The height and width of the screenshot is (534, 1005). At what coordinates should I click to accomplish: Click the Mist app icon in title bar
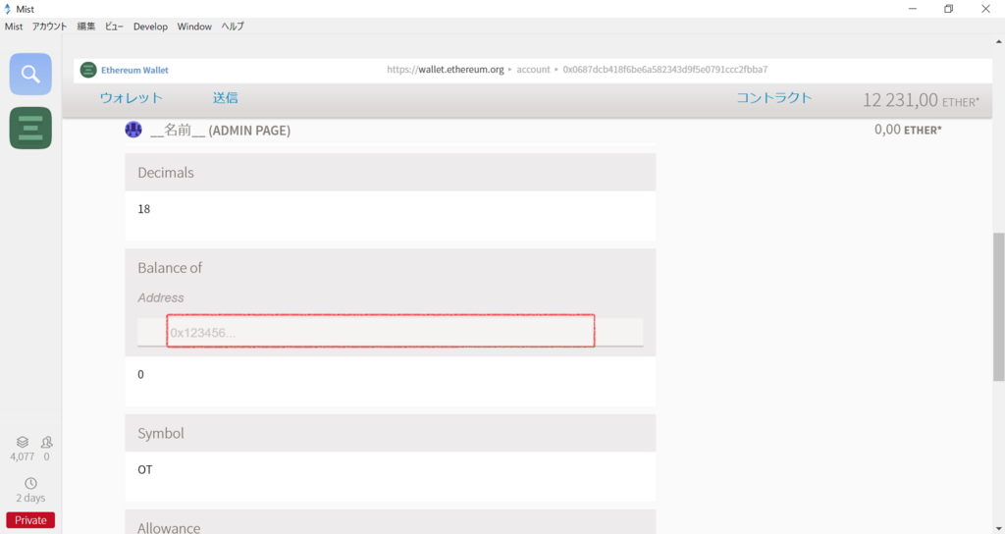pyautogui.click(x=7, y=9)
